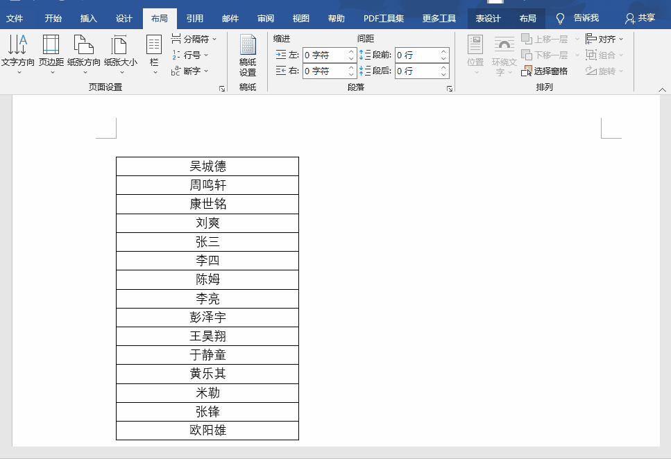Switch to the 插入 insert tab
The width and height of the screenshot is (671, 459).
pyautogui.click(x=89, y=19)
